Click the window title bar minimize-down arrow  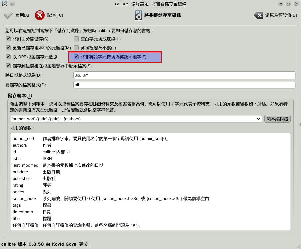click(281, 3)
